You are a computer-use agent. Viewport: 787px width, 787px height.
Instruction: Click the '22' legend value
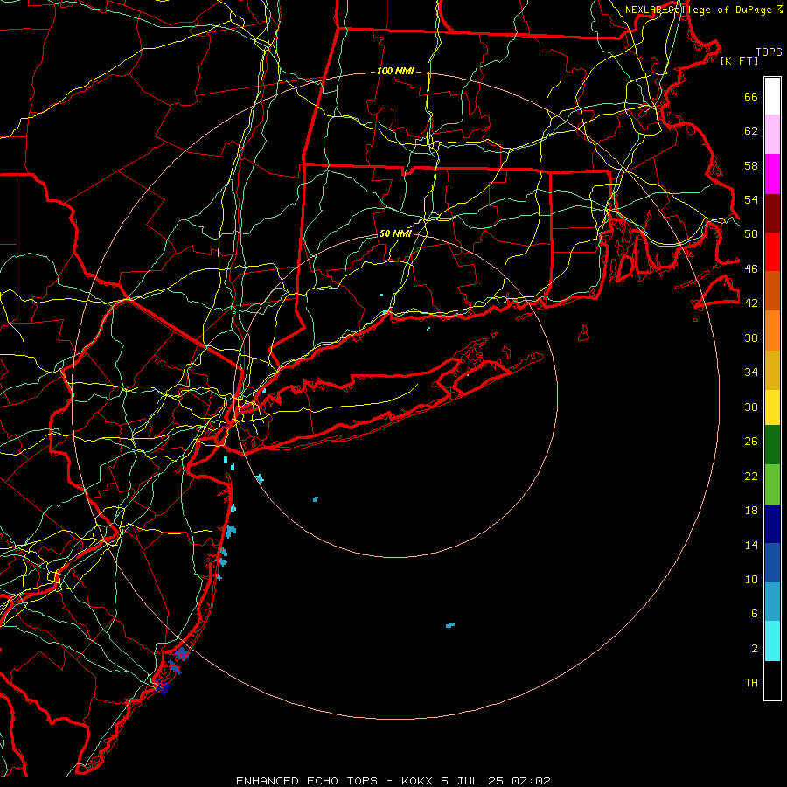pos(751,476)
